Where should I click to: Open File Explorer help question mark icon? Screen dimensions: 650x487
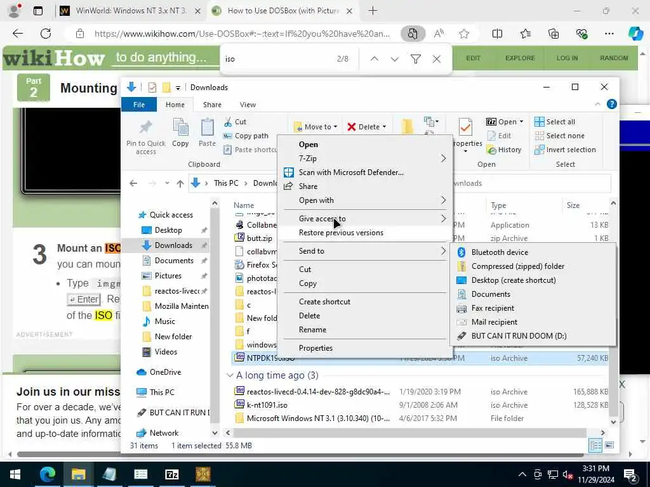(611, 105)
